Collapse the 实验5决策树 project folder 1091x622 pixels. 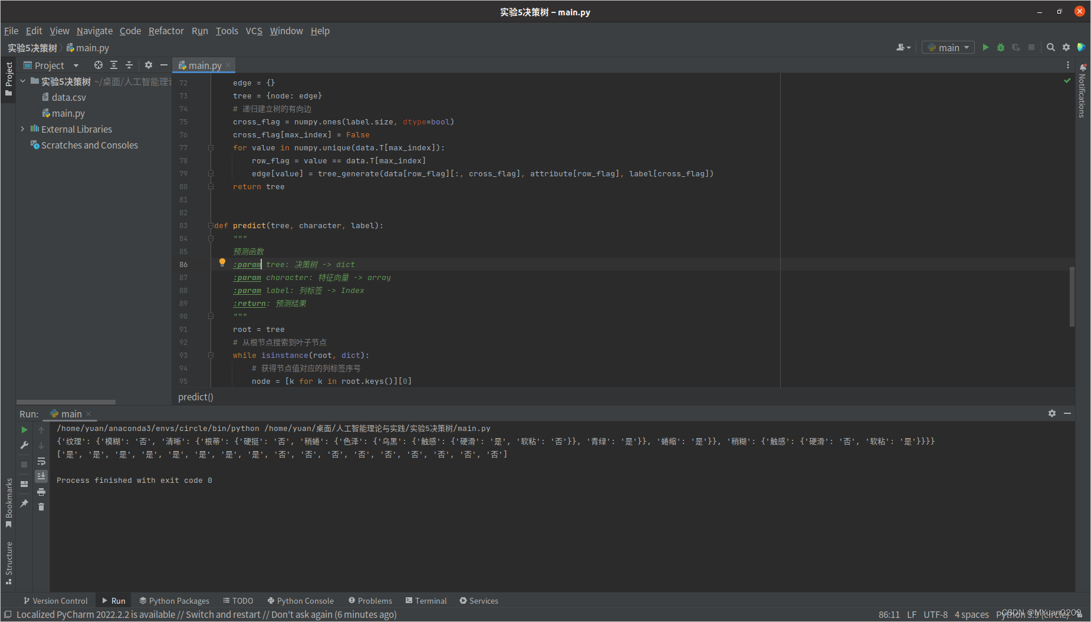click(22, 81)
